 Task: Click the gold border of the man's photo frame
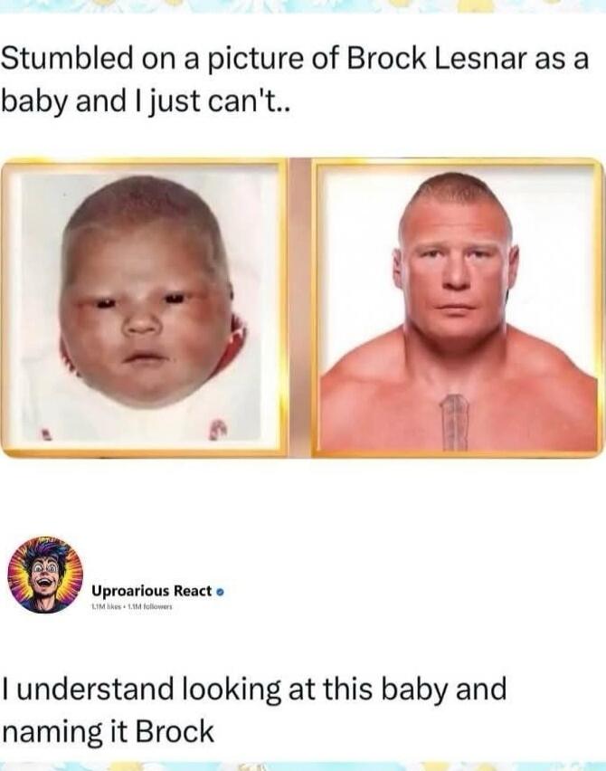458,162
